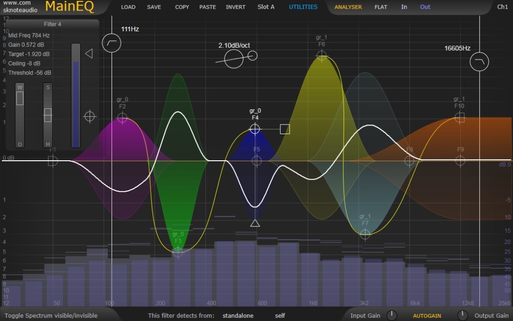Collapse the Filter 4 panel arrow
The height and width of the screenshot is (321, 513).
tap(89, 53)
